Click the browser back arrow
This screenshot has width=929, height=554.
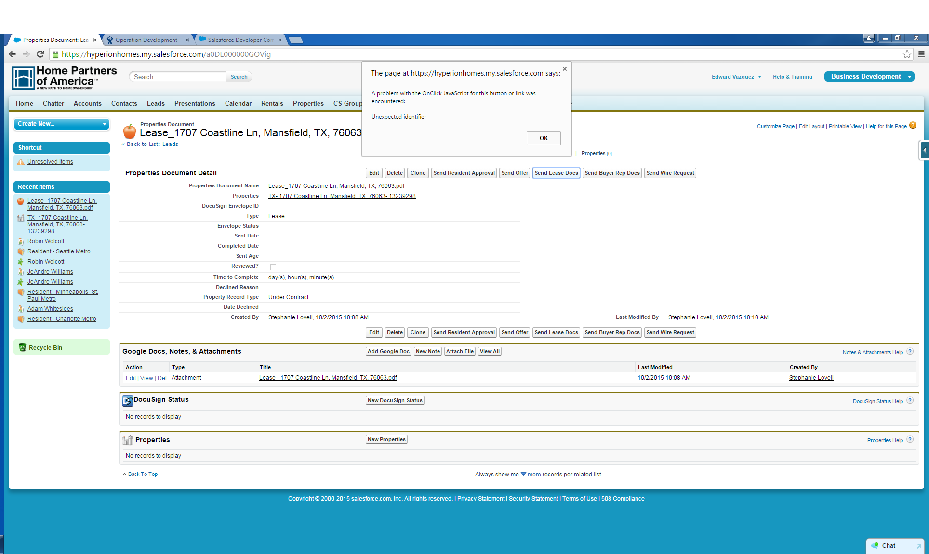tap(13, 54)
